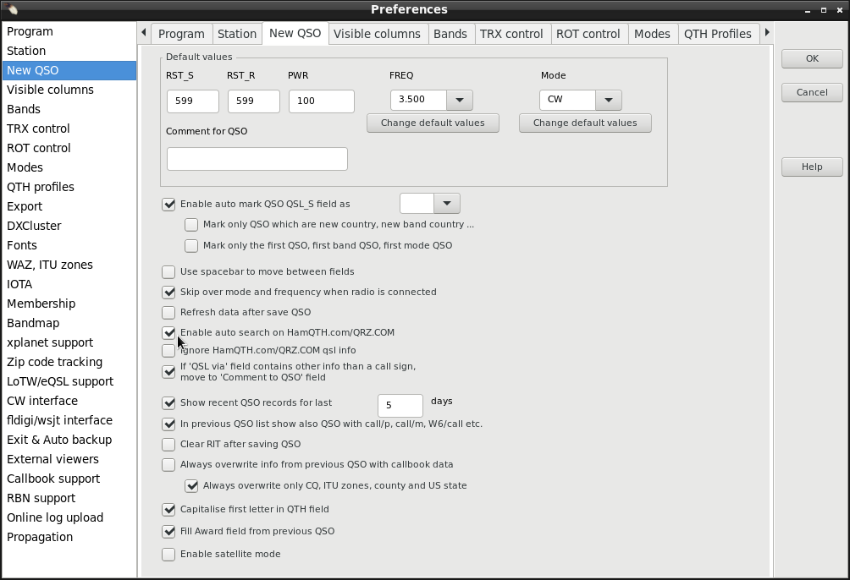Toggle Enable auto search on HamQTH.com/QRZ.COM
This screenshot has width=850, height=580.
[x=168, y=332]
